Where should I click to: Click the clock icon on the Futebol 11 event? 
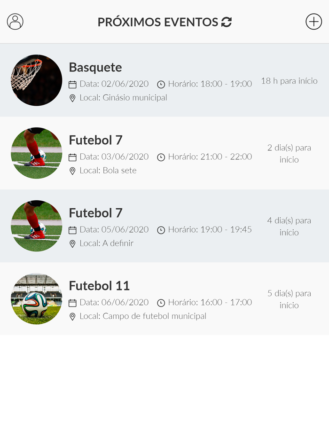[160, 302]
